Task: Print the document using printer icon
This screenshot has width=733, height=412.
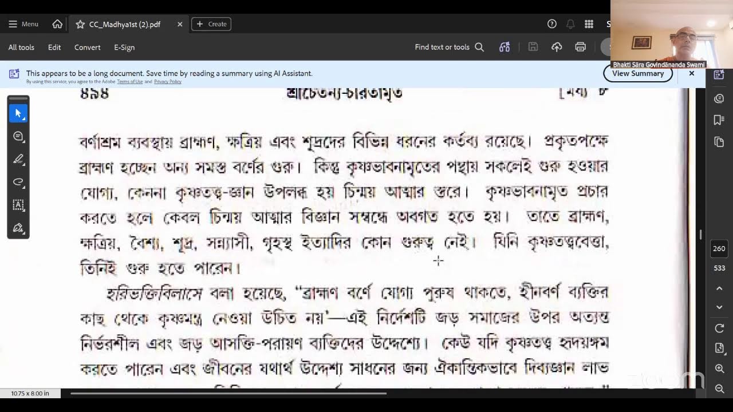Action: coord(581,47)
